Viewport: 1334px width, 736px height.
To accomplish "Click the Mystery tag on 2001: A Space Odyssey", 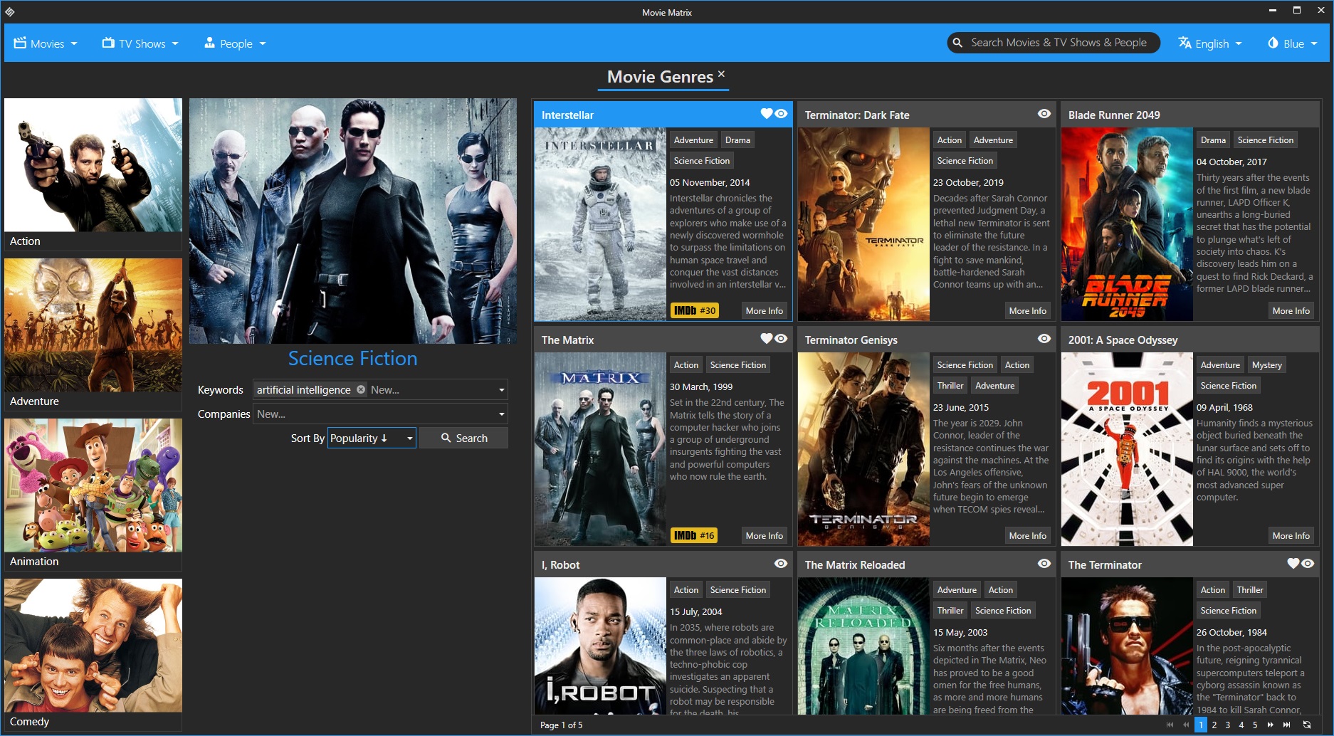I will (1267, 365).
